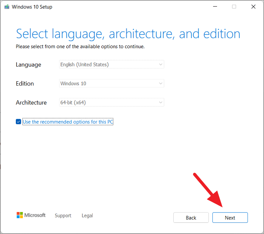264x234 pixels.
Task: Expand the Edition dropdown arrow
Action: (161, 83)
